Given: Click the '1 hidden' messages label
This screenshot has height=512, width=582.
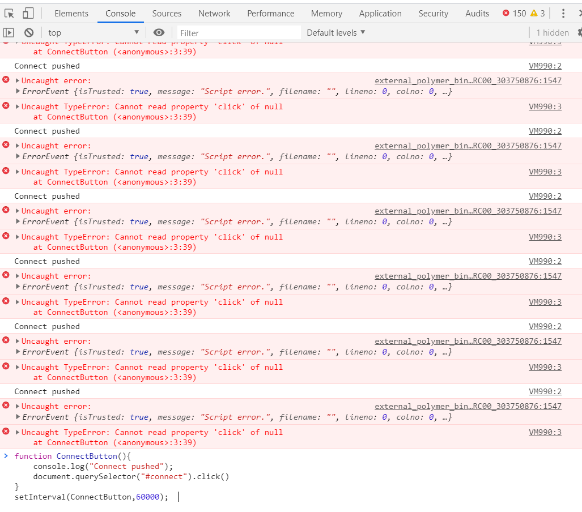Looking at the screenshot, I should 553,33.
